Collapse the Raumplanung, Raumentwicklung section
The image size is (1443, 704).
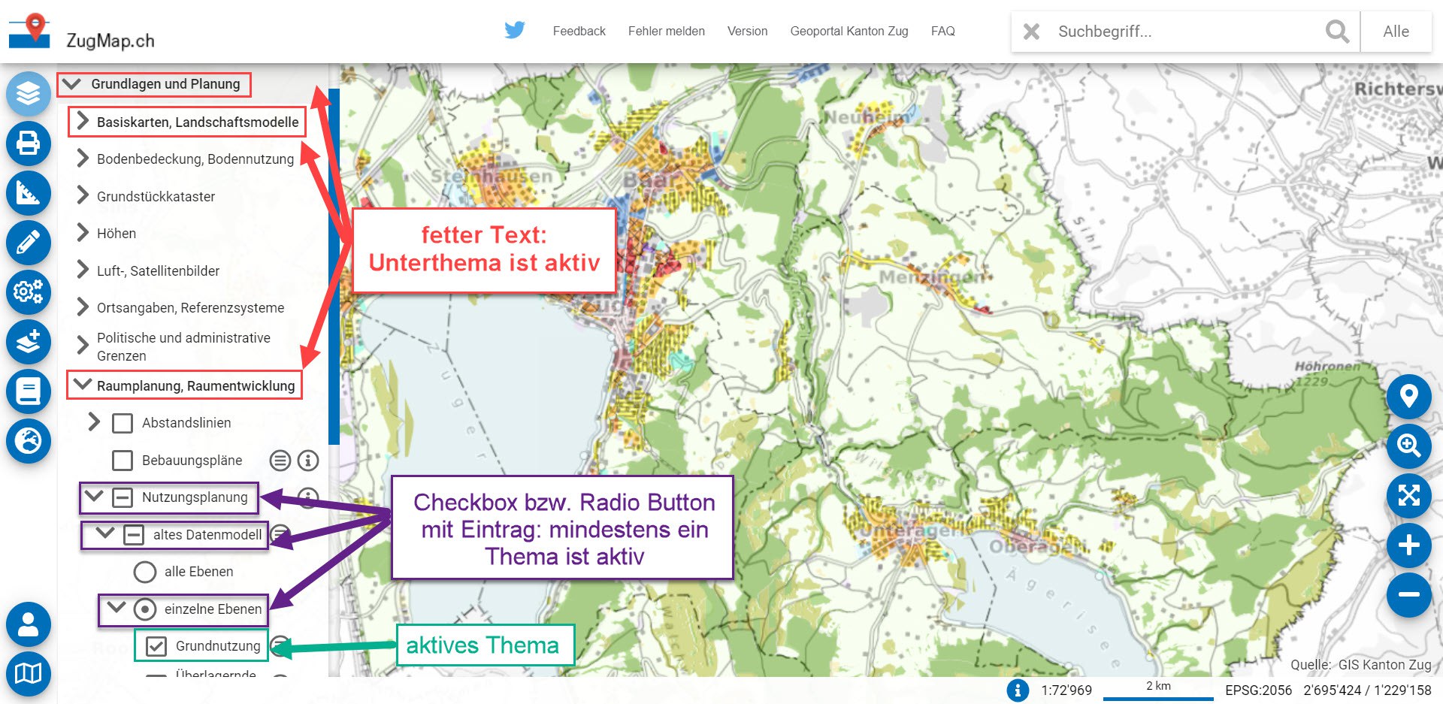coord(83,385)
